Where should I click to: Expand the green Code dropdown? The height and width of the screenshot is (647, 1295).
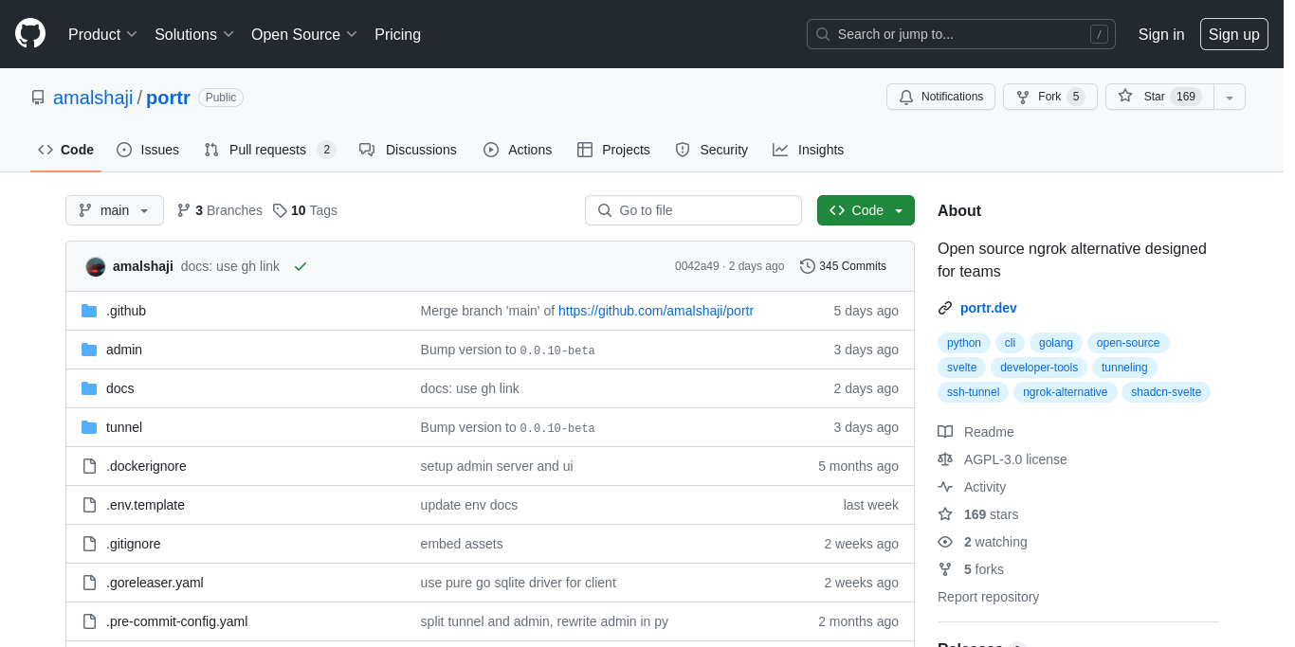point(866,210)
